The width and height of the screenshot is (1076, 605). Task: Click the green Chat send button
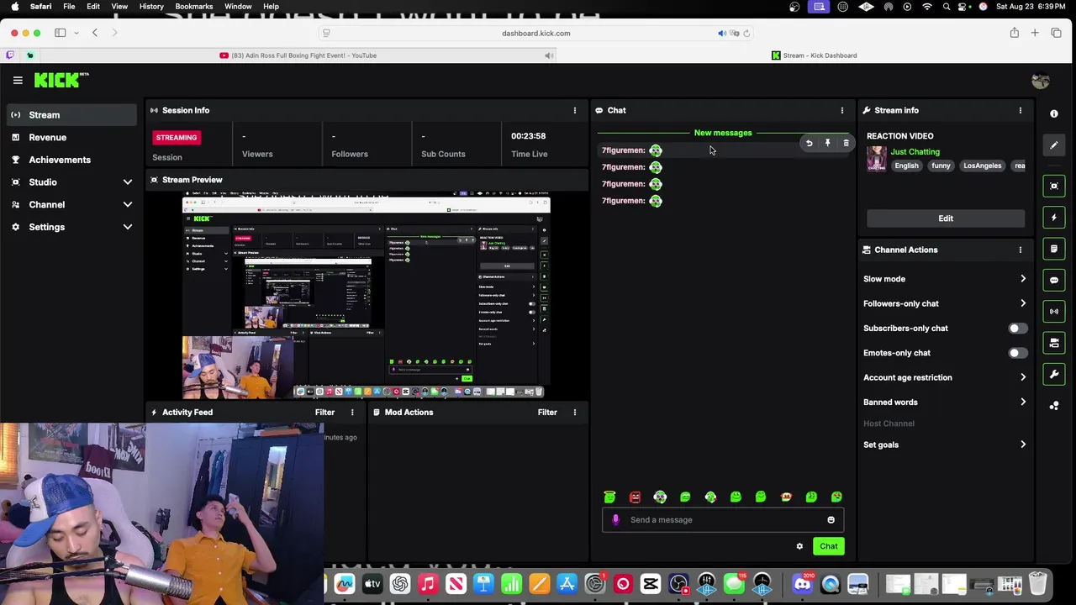pos(828,547)
